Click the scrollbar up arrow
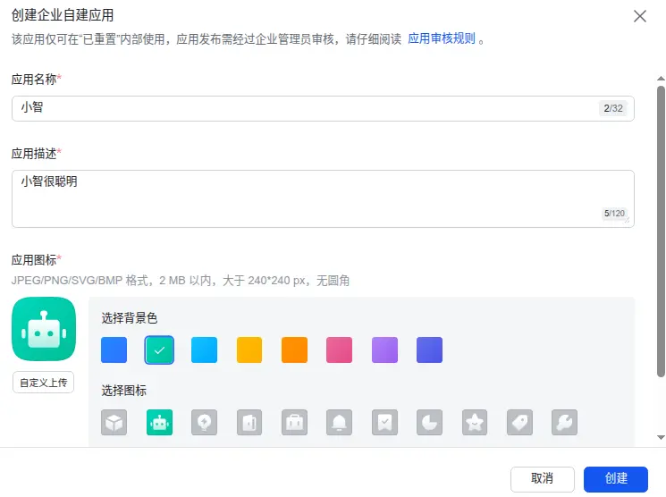This screenshot has width=666, height=497. pos(661,79)
